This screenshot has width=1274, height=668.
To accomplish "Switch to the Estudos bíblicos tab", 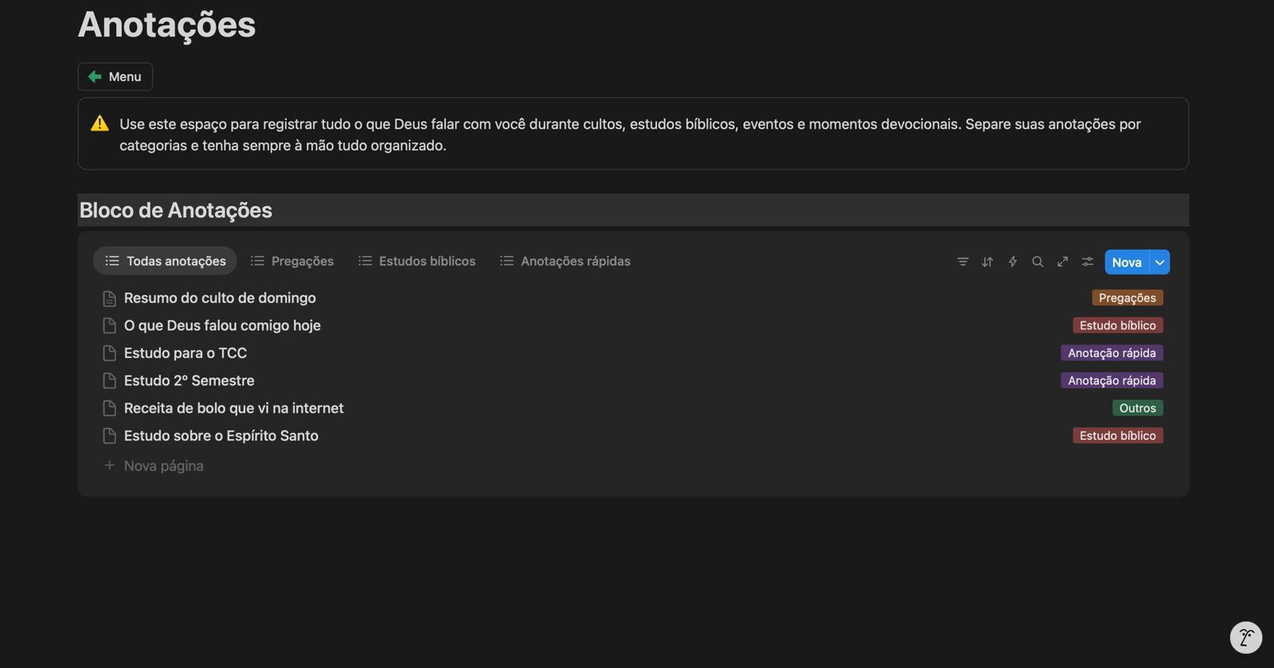I will tap(416, 261).
